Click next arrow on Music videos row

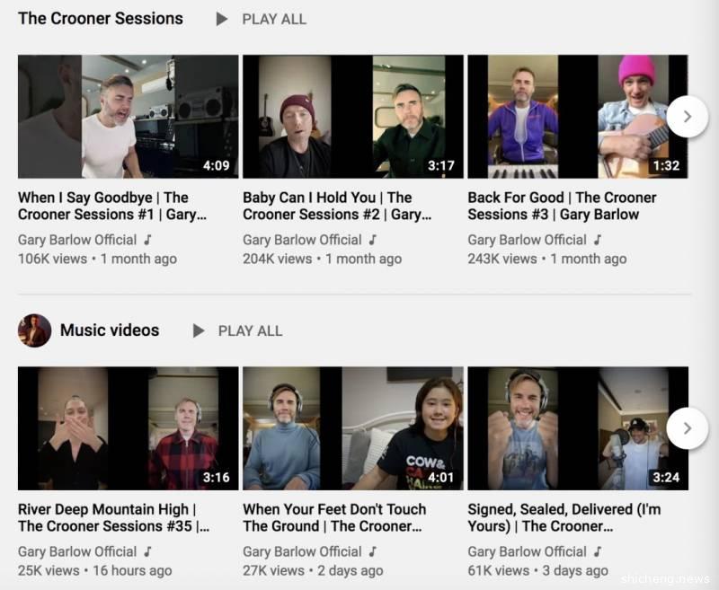point(687,428)
